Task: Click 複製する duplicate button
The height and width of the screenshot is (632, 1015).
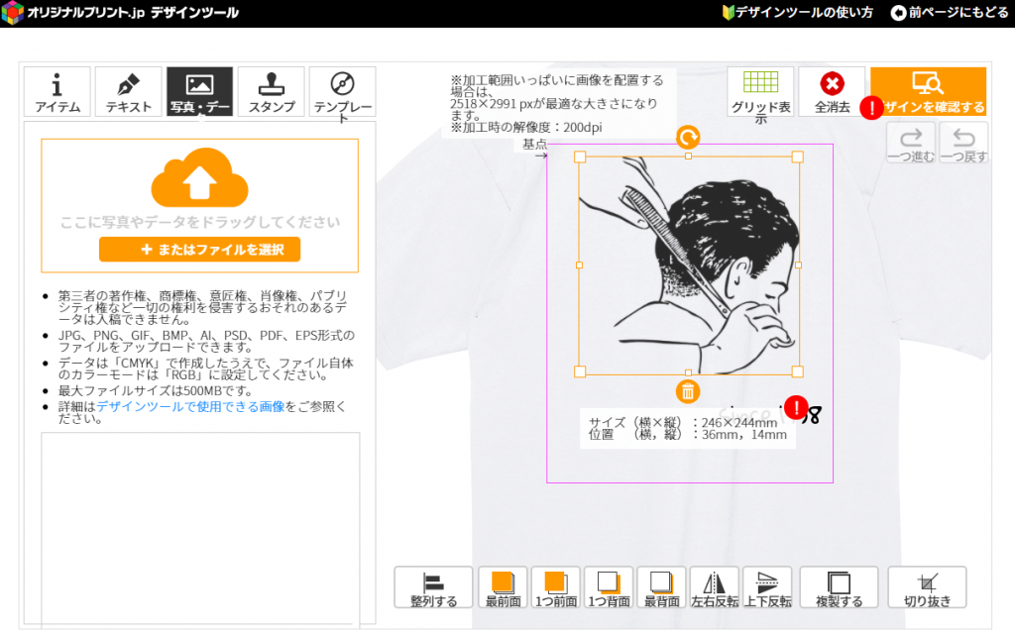Action: coord(839,588)
